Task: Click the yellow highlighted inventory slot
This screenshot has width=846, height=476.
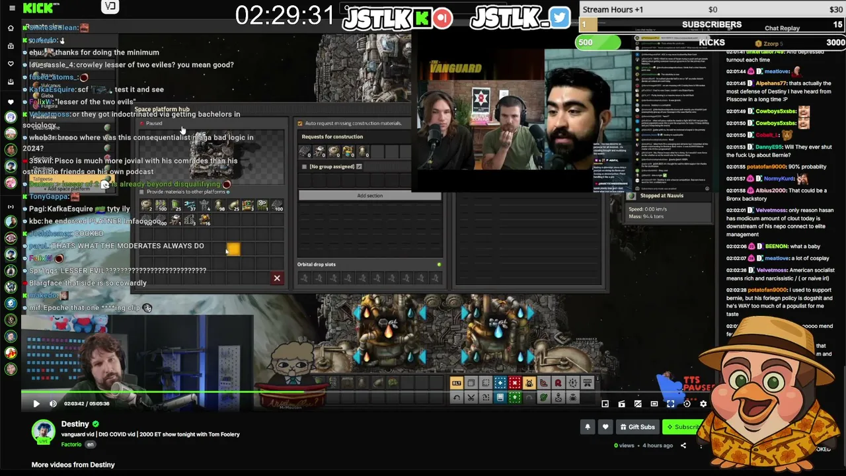Action: click(233, 249)
